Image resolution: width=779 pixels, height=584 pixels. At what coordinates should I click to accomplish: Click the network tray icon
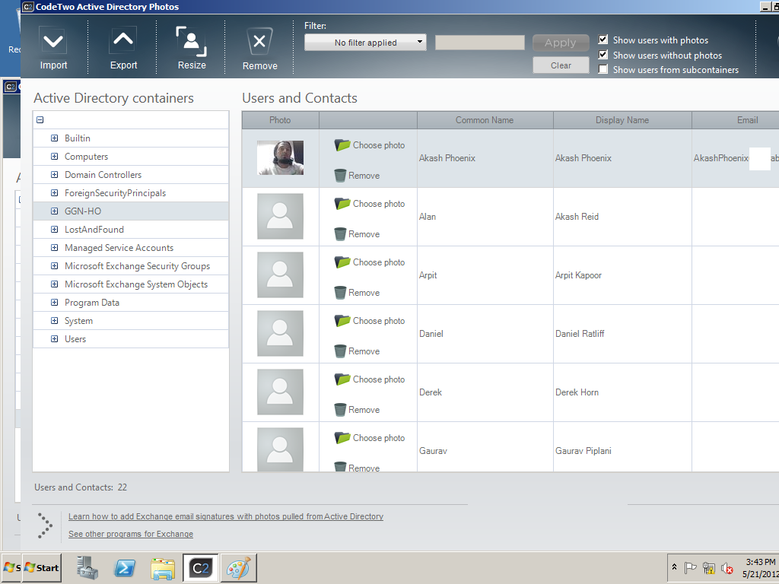(709, 567)
